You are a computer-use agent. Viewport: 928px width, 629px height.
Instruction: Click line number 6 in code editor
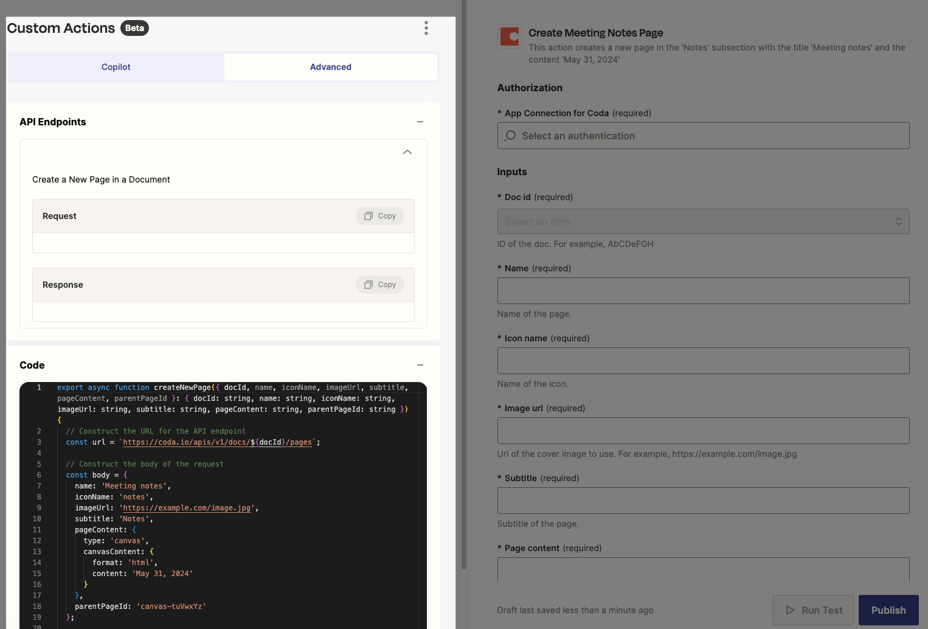click(x=39, y=475)
